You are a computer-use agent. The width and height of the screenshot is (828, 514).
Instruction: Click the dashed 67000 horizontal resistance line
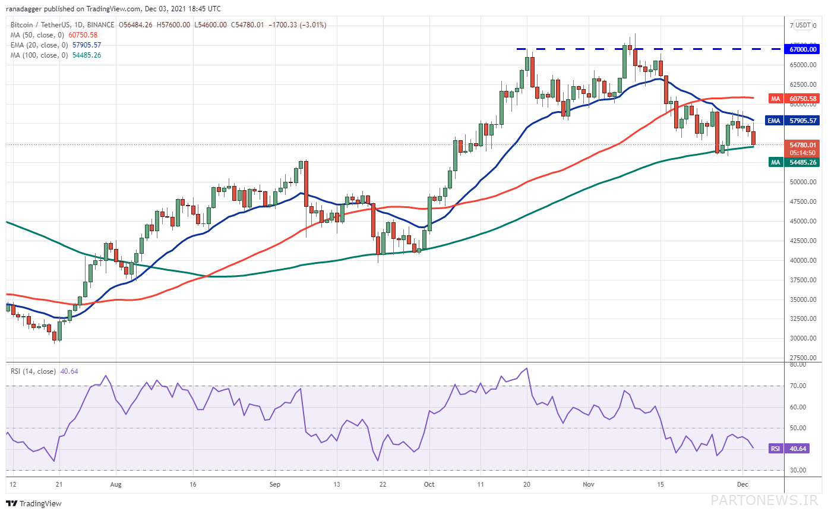(647, 49)
